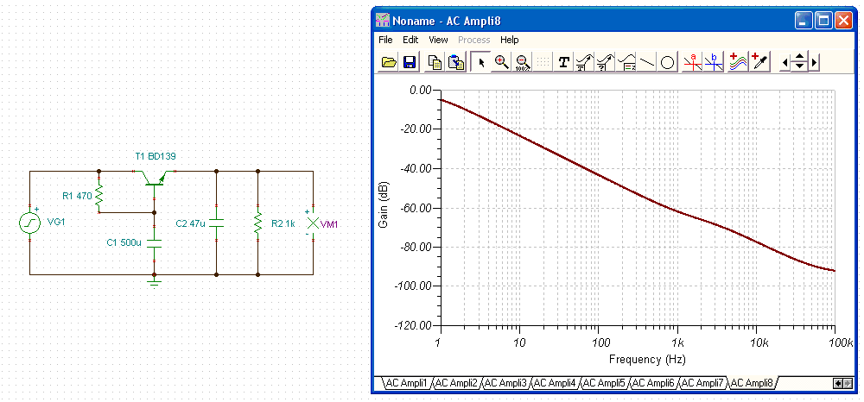This screenshot has width=864, height=402.
Task: Click the tab scroll left arrow
Action: (x=837, y=383)
